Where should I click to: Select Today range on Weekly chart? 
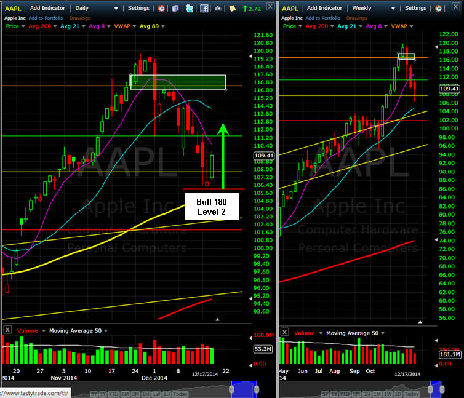coord(411,394)
